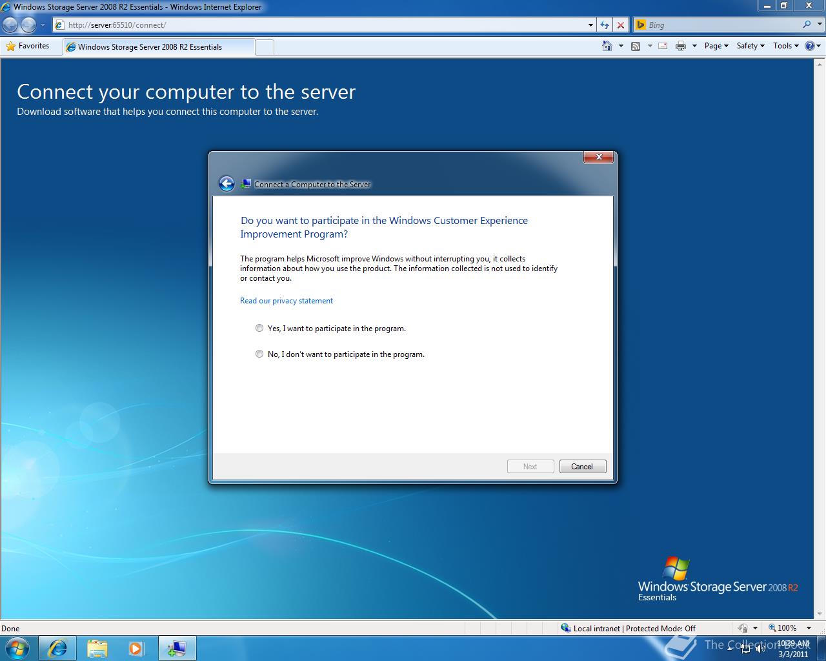Select No, I don't want to participate

pyautogui.click(x=259, y=354)
